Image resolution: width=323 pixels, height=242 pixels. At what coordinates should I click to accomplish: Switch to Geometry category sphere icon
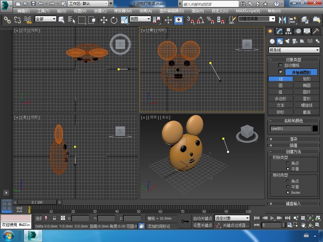point(272,41)
